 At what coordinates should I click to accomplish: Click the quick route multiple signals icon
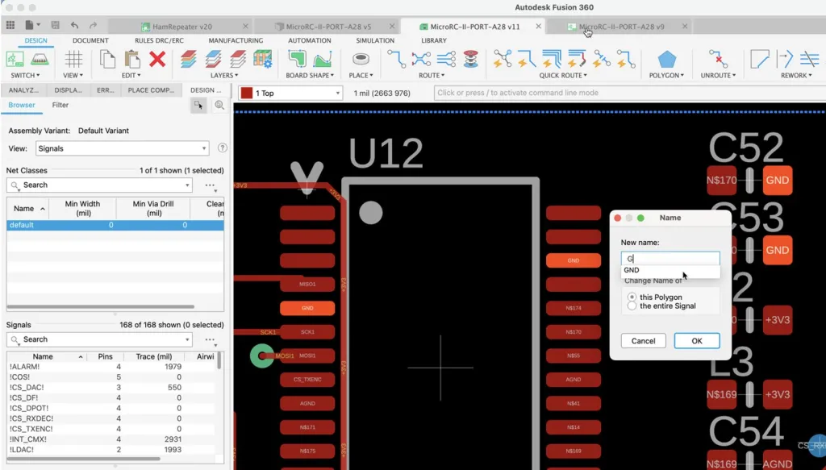[x=552, y=59]
